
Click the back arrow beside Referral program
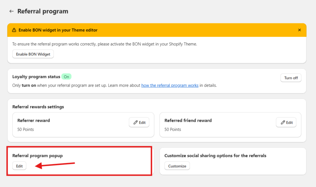11,11
